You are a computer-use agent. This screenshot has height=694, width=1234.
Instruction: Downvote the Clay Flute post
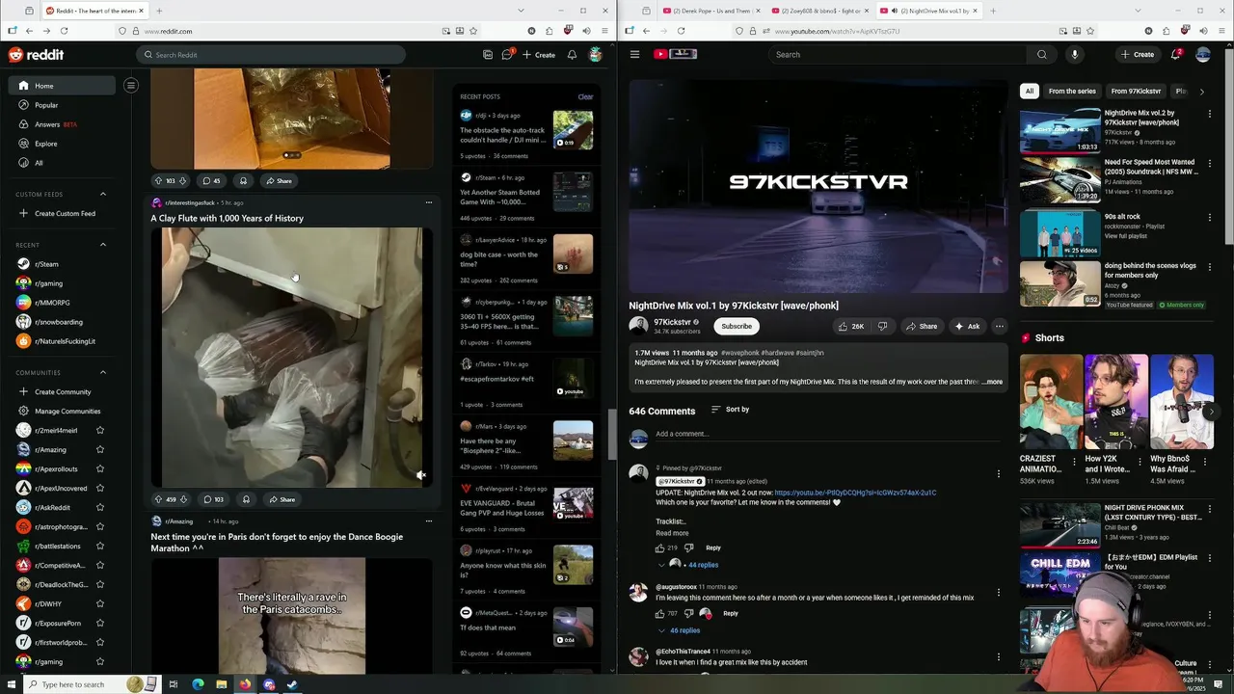coord(183,499)
